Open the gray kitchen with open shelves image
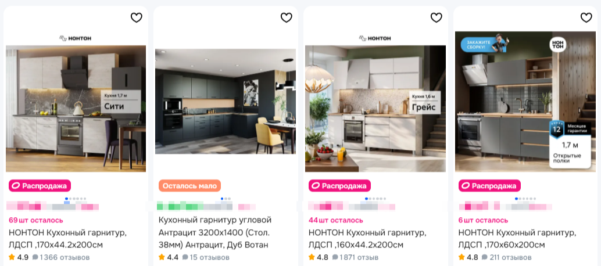601x266 pixels. click(x=525, y=102)
